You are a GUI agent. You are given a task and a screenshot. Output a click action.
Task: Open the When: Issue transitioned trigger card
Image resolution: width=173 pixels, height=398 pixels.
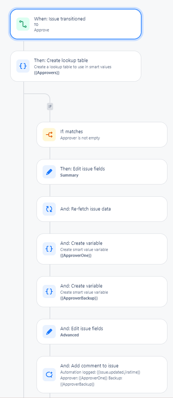tap(76, 24)
